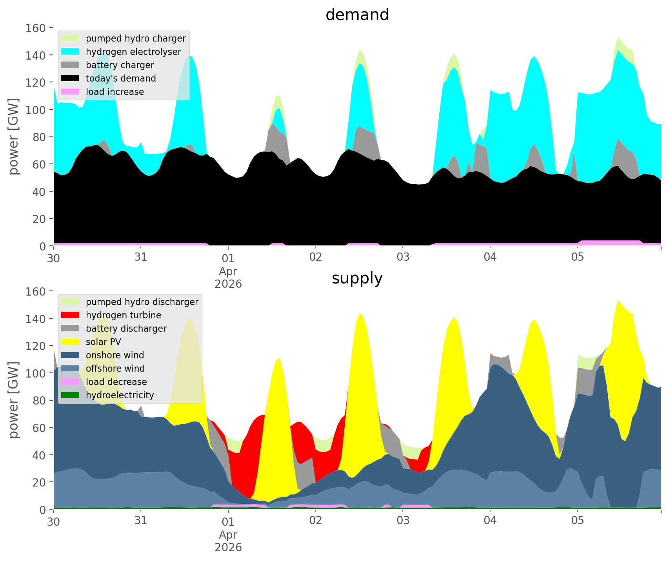The width and height of the screenshot is (669, 561).
Task: Click the 31 date tick under demand chart
Action: [x=140, y=258]
